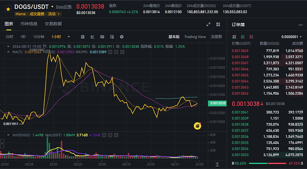
Task: Select the 15分钟 interval button
Action: 39,37
